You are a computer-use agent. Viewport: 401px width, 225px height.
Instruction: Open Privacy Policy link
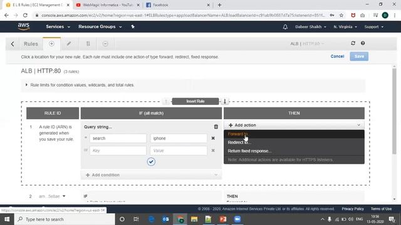353,209
